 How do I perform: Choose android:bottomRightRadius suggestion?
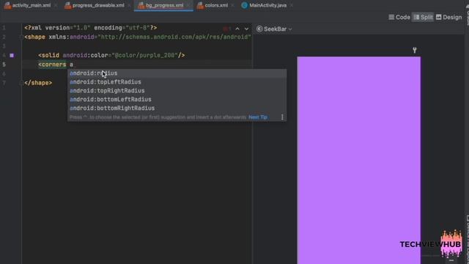click(177, 108)
